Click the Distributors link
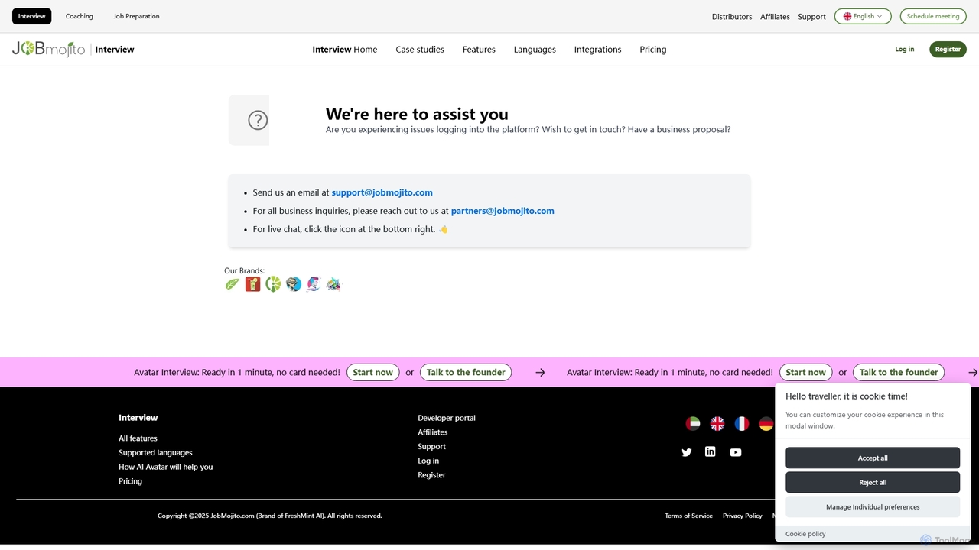This screenshot has height=550, width=979. (732, 17)
